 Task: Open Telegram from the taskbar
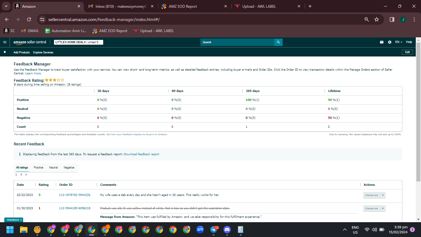coord(214,230)
